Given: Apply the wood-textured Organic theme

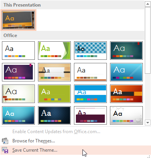Looking at the screenshot, I should (54, 72).
